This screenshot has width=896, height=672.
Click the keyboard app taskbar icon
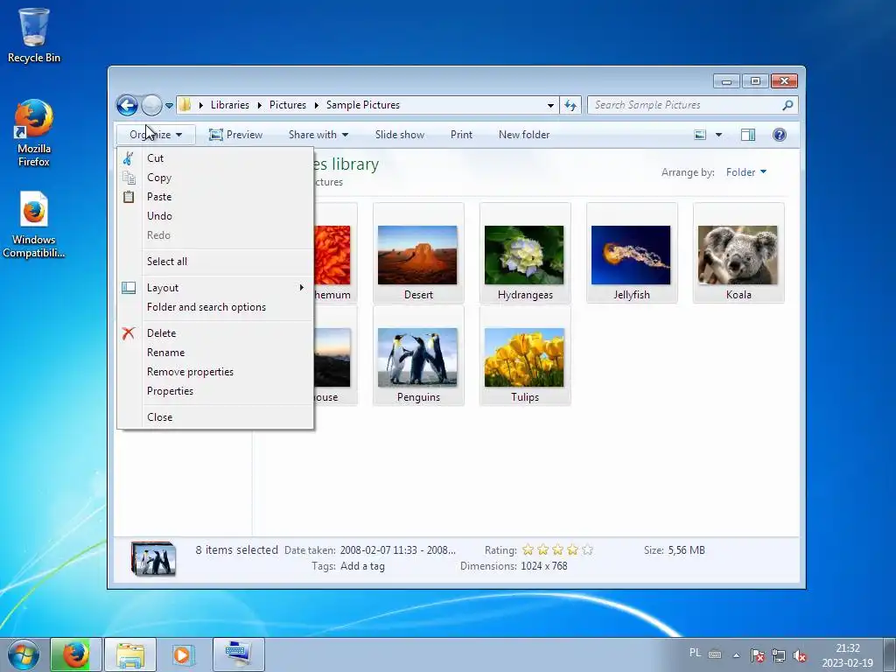[239, 654]
